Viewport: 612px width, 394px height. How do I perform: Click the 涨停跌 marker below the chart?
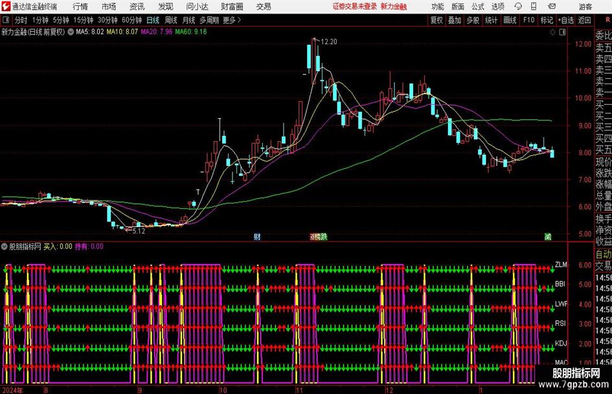(x=319, y=237)
